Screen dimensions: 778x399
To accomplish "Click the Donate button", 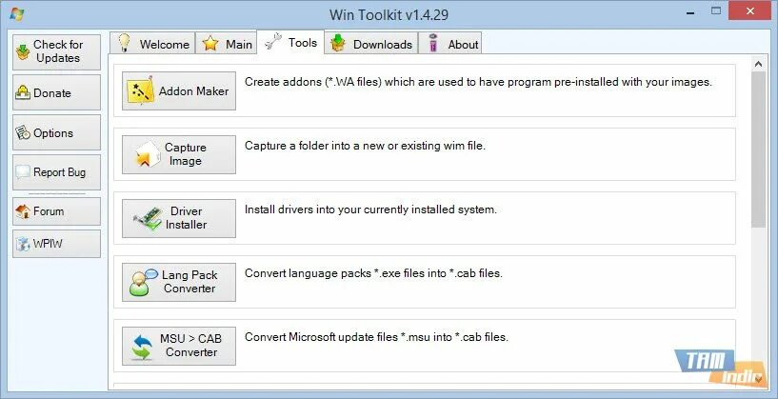I will (56, 92).
